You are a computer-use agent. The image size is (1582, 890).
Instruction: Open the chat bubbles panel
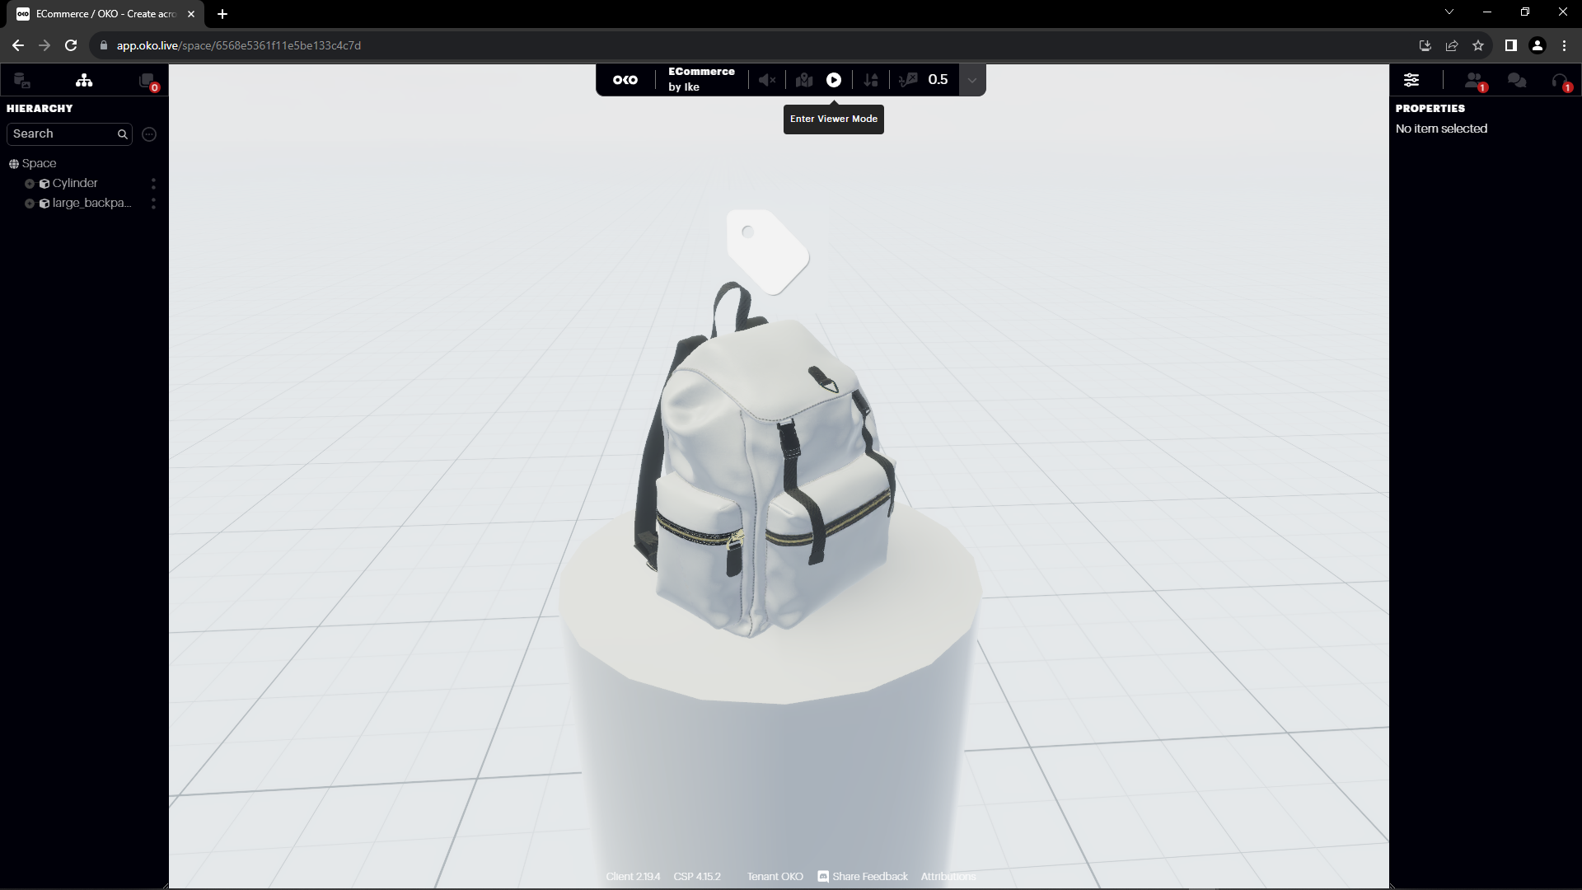click(x=1516, y=80)
